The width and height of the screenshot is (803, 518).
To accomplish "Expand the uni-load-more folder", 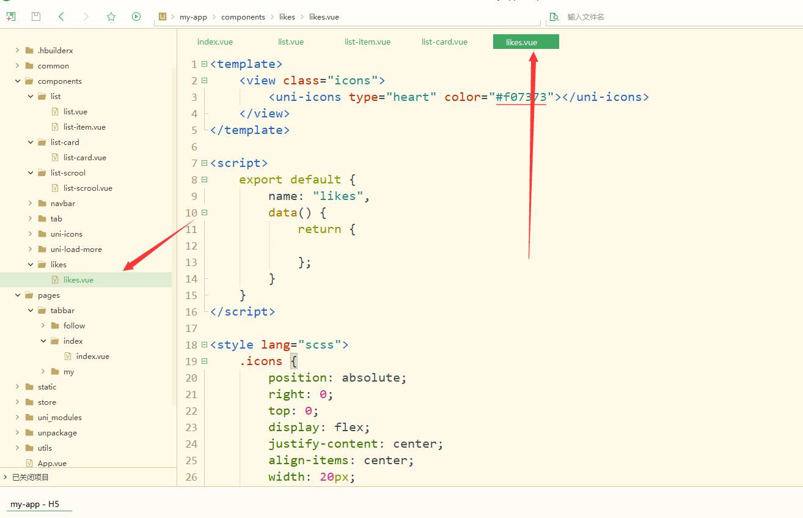I will coord(31,249).
